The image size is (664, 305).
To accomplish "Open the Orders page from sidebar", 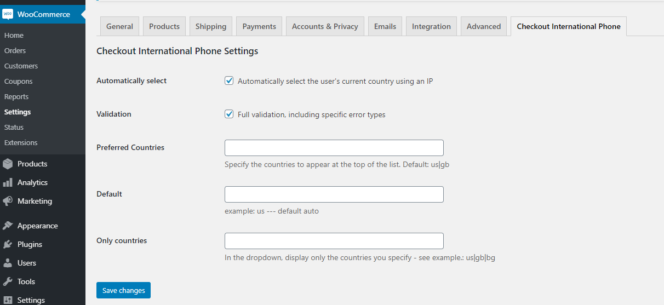I will 15,50.
